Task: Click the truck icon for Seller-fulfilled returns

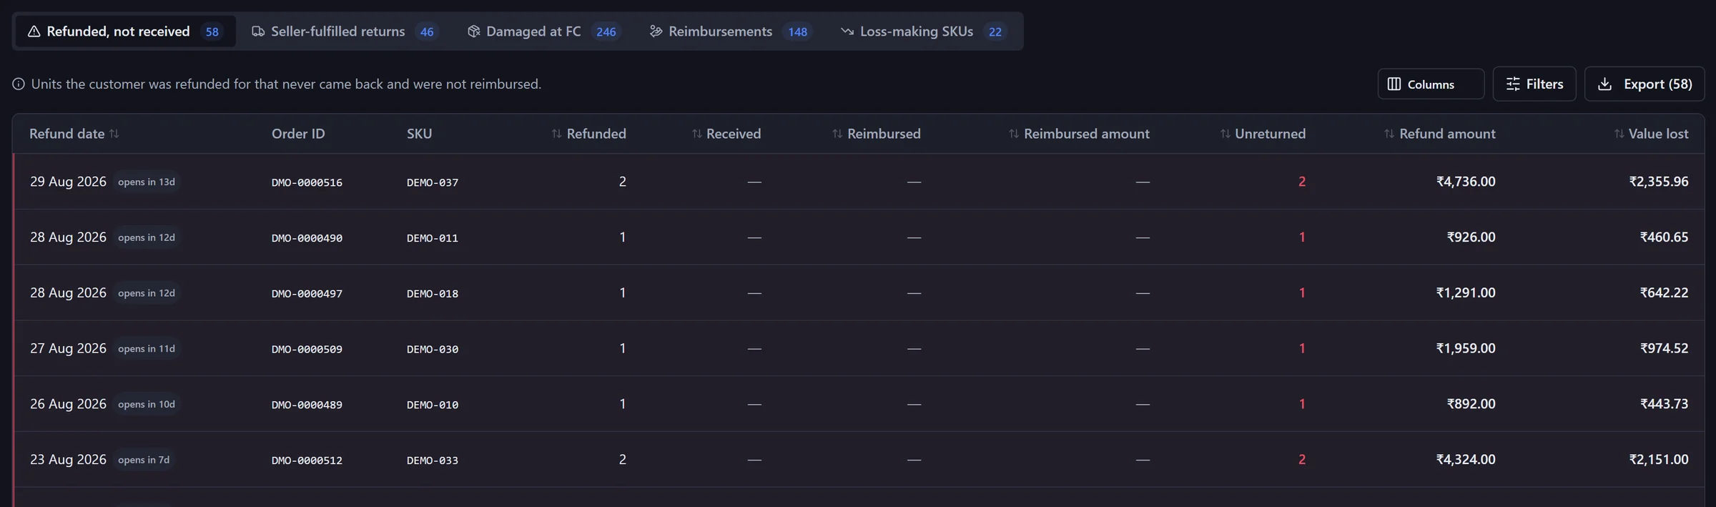Action: pyautogui.click(x=258, y=31)
